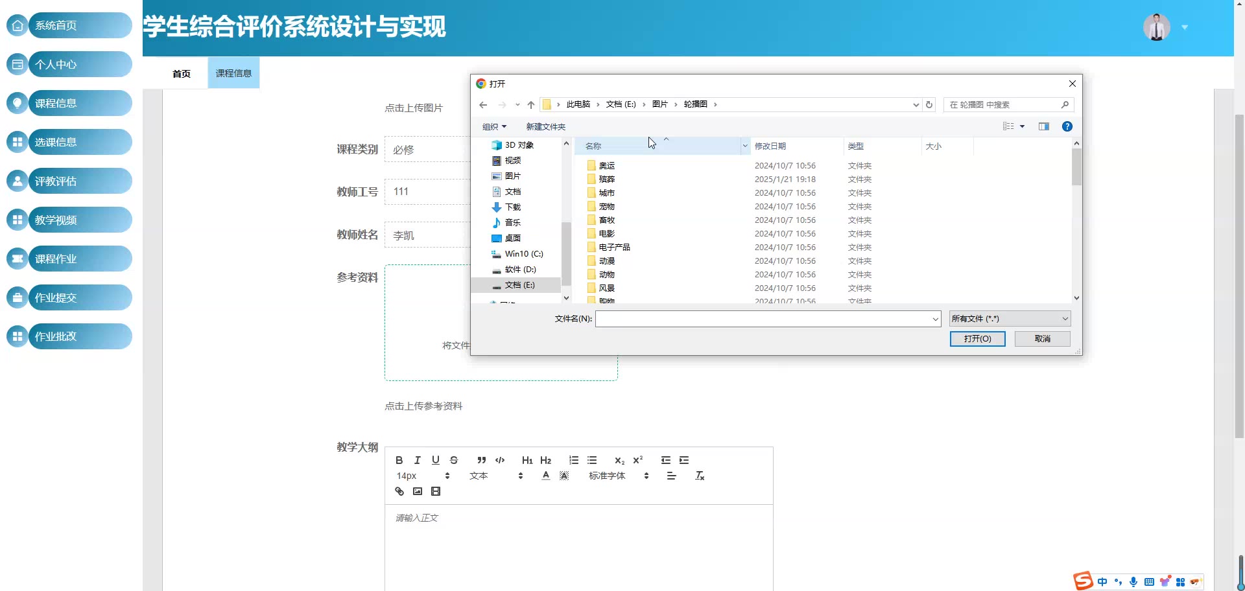Open the text alignment options
The height and width of the screenshot is (591, 1245).
(672, 476)
